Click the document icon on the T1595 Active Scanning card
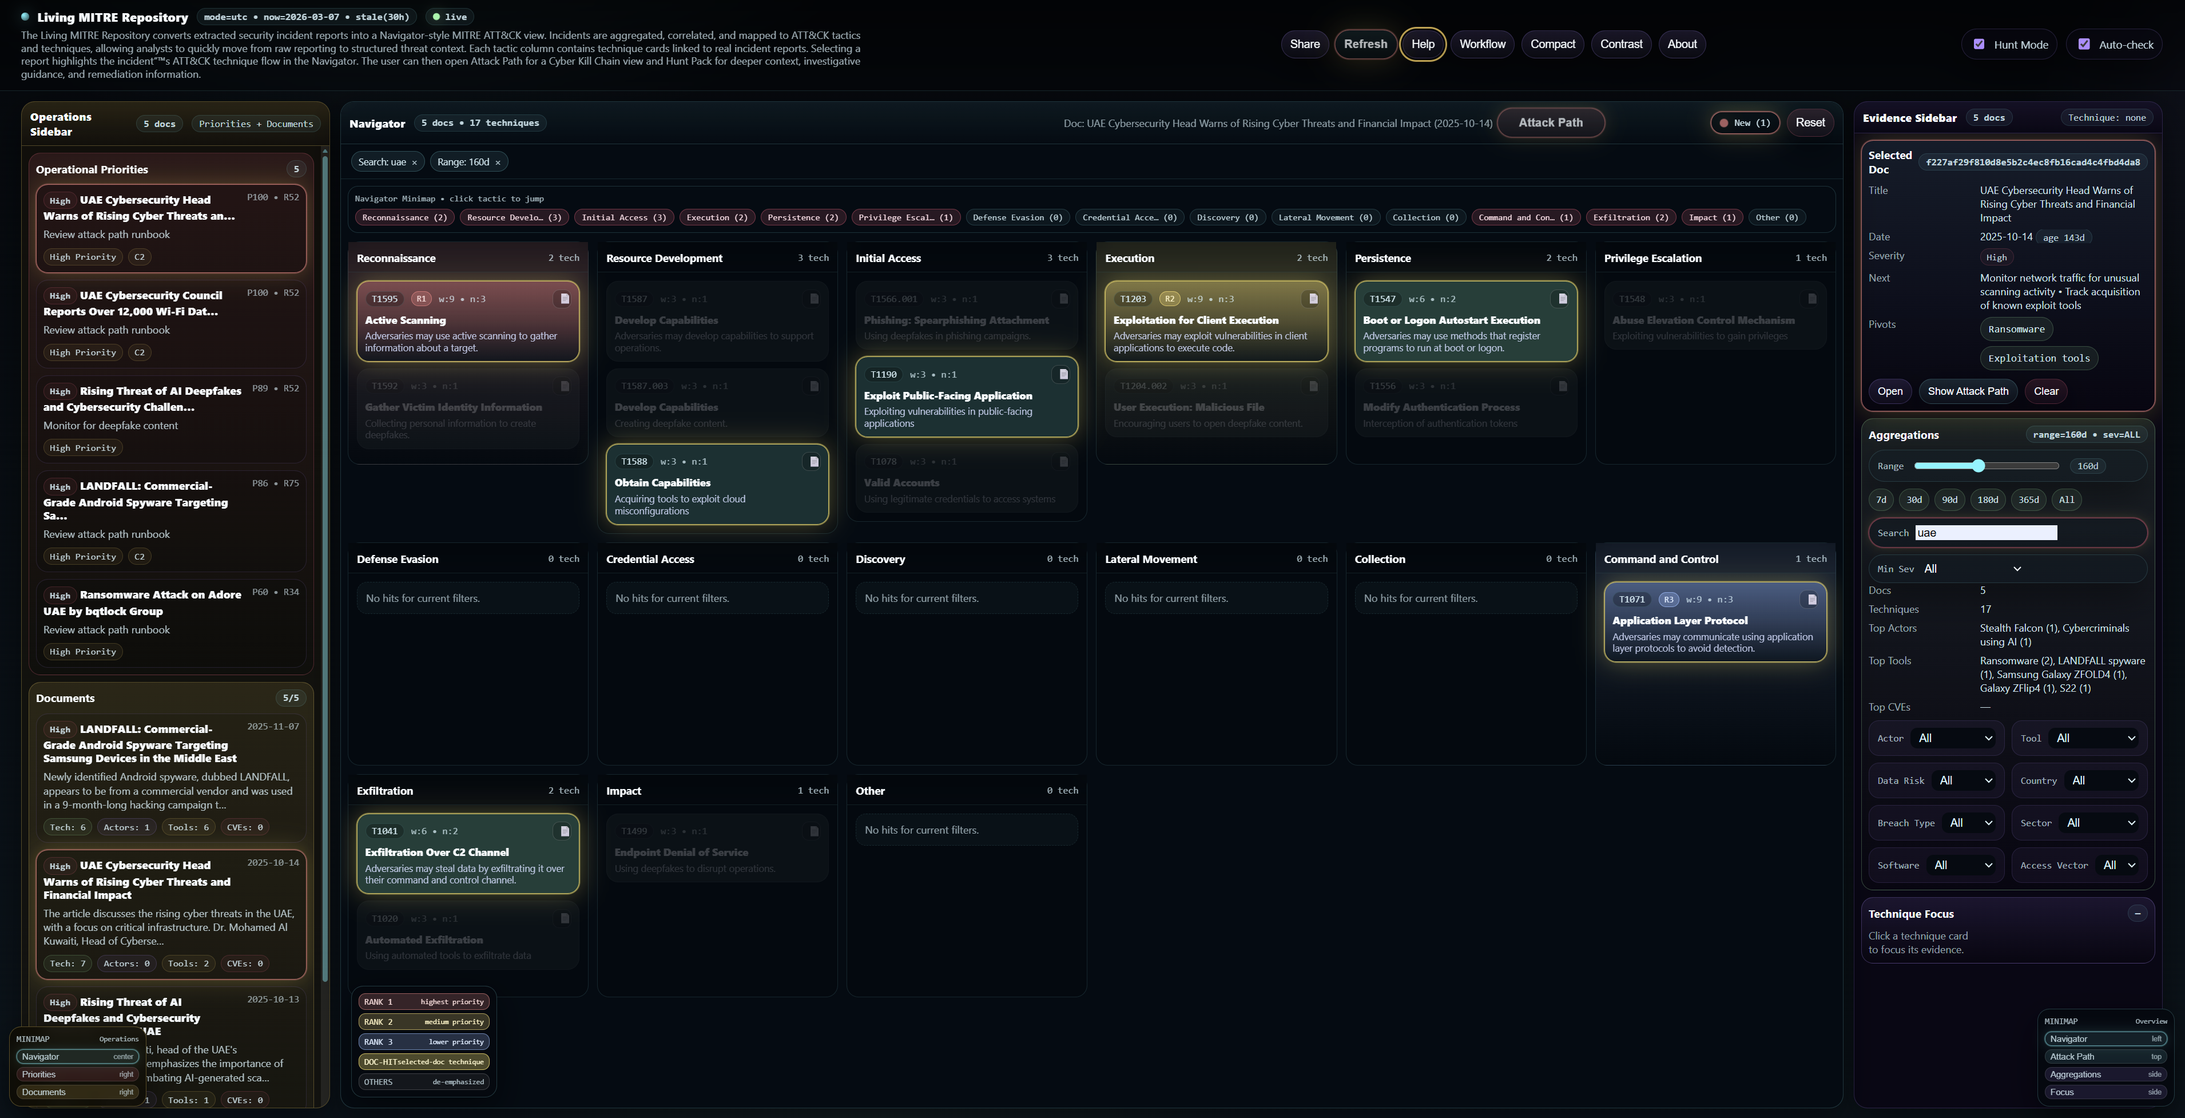Image resolution: width=2185 pixels, height=1118 pixels. click(565, 299)
